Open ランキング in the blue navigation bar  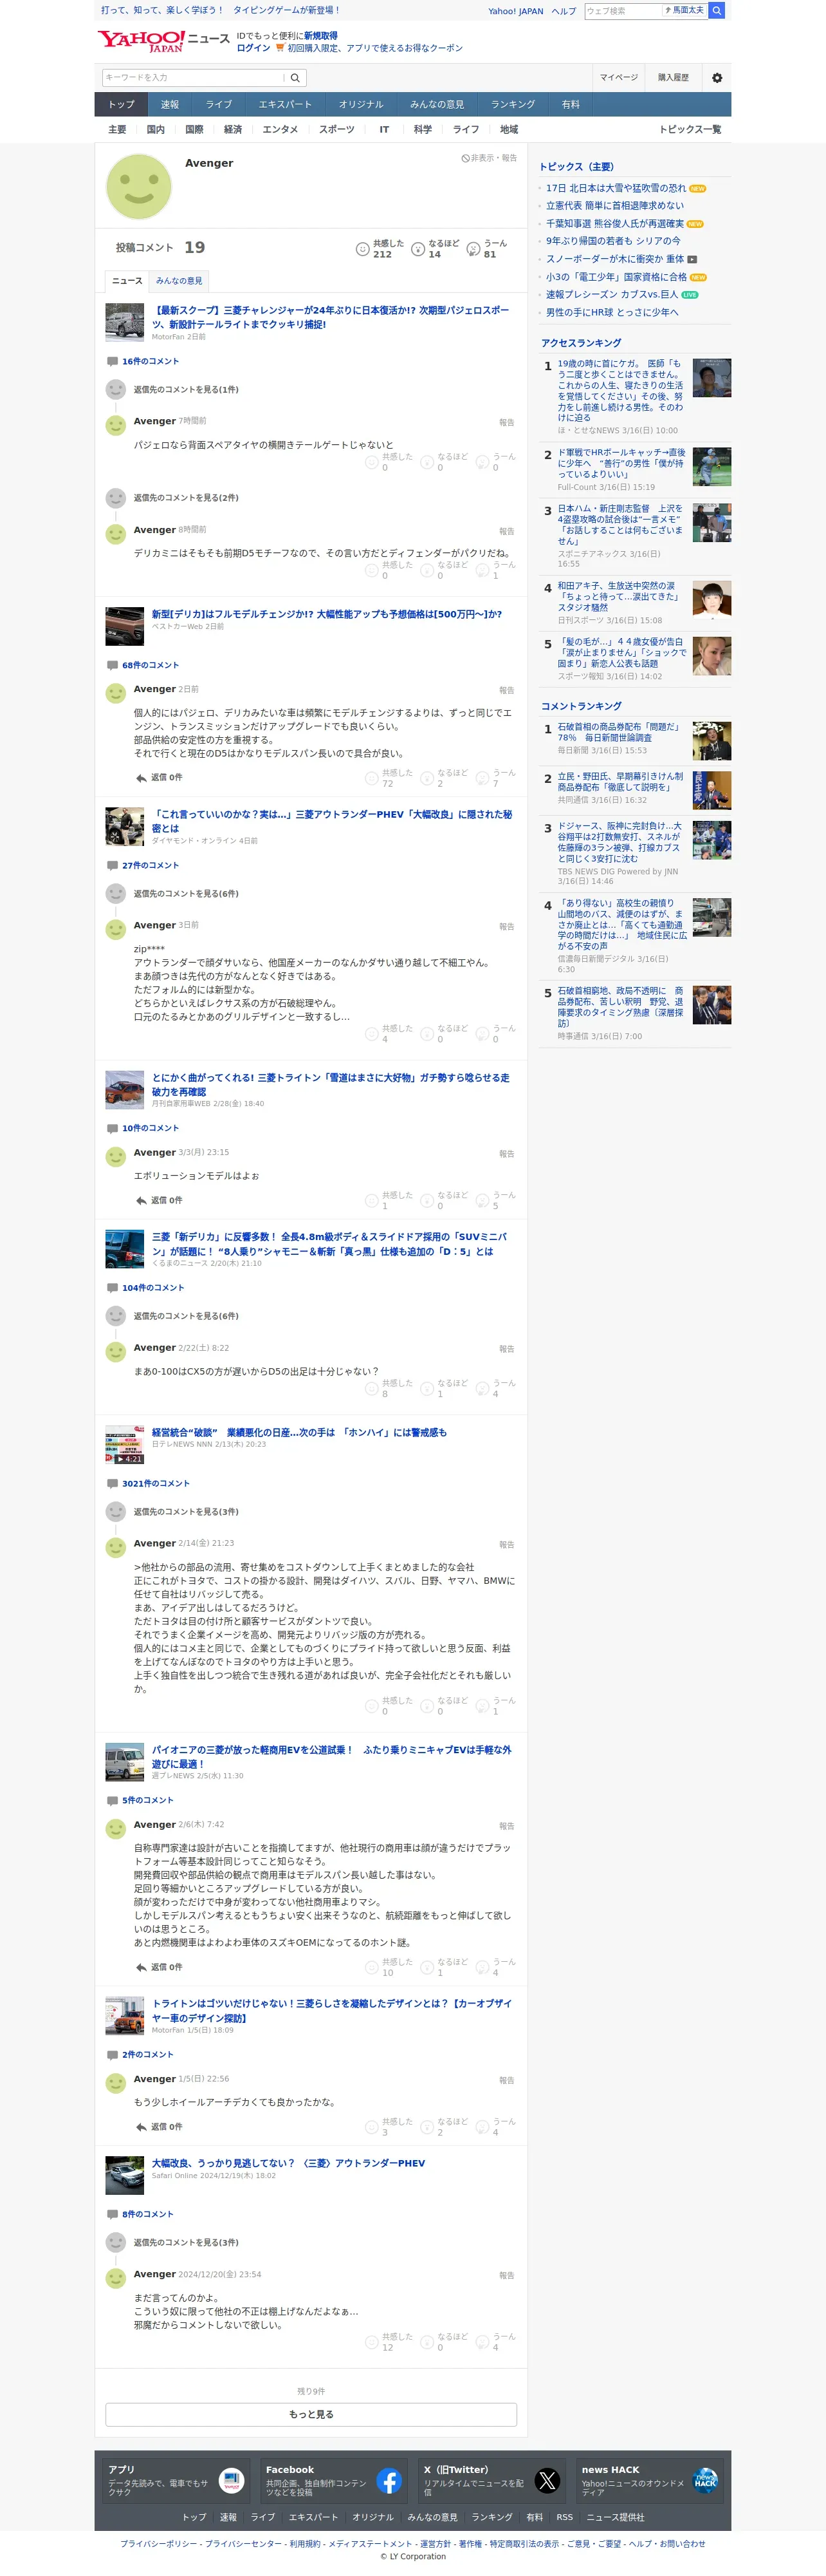(512, 104)
